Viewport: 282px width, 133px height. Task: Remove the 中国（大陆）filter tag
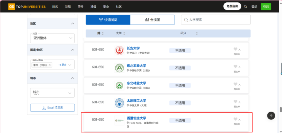pyautogui.click(x=50, y=65)
